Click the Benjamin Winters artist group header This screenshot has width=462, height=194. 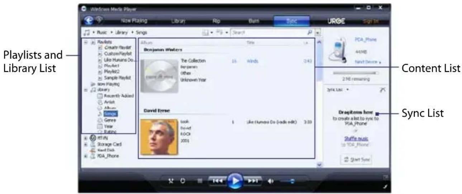click(x=163, y=50)
